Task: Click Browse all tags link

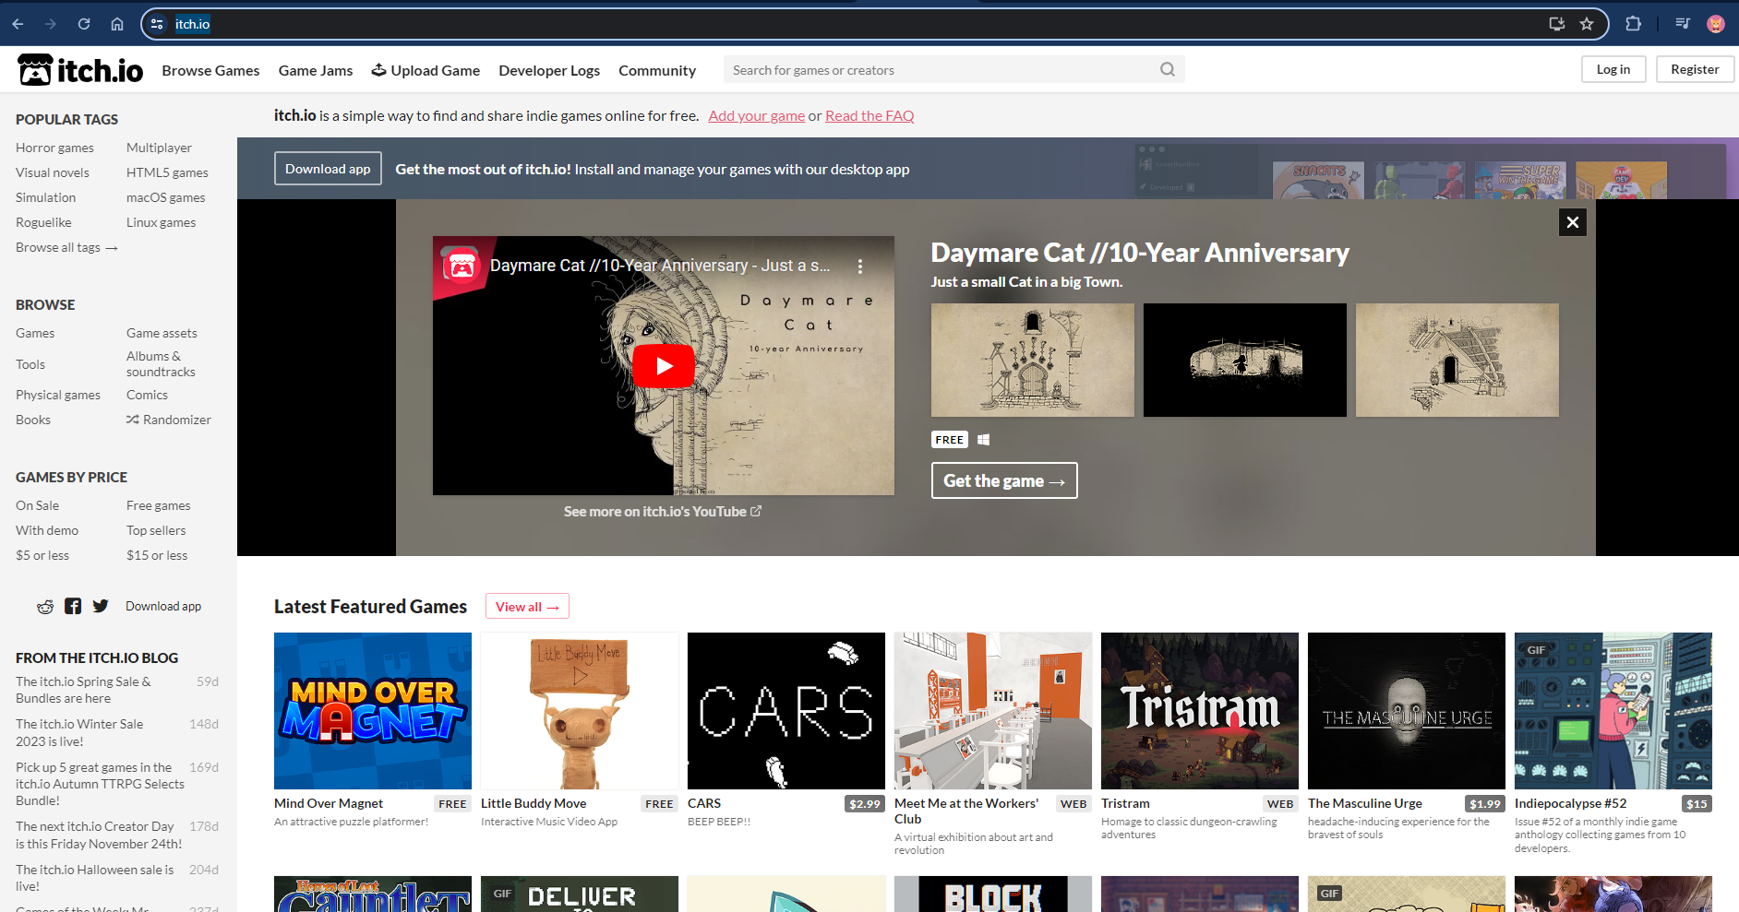Action: [x=66, y=247]
